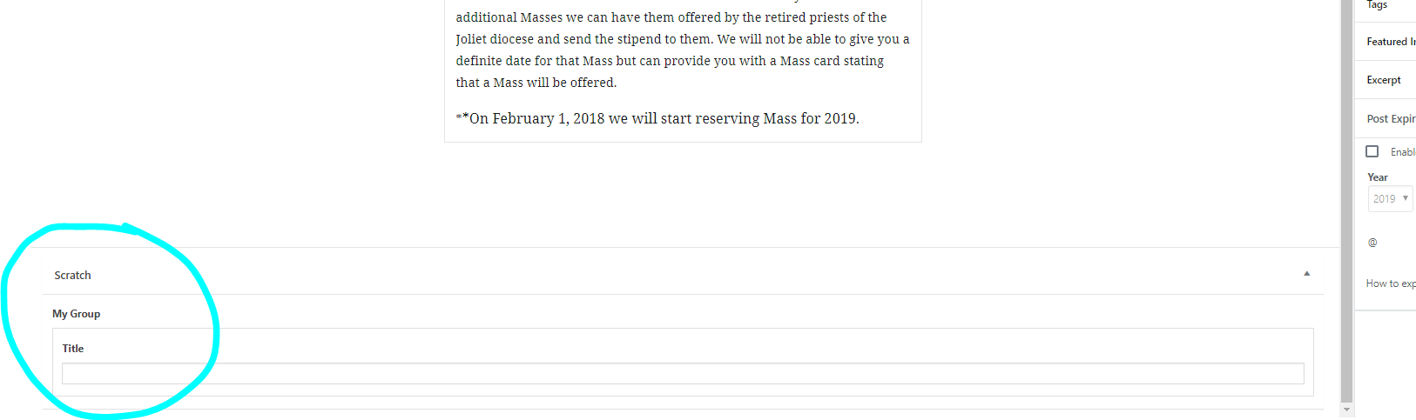The image size is (1416, 420).
Task: Expand the Excerpt panel
Action: click(1384, 80)
